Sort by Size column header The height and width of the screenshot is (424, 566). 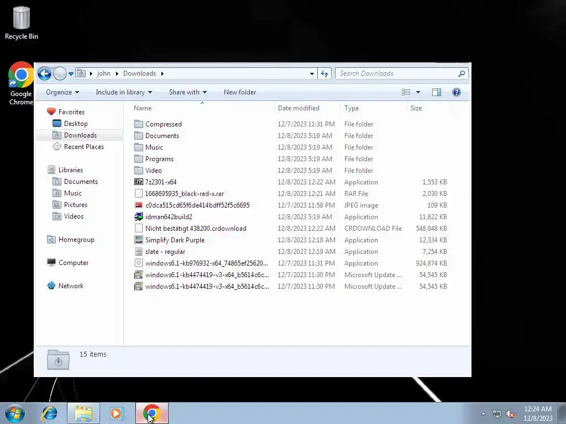pos(416,108)
